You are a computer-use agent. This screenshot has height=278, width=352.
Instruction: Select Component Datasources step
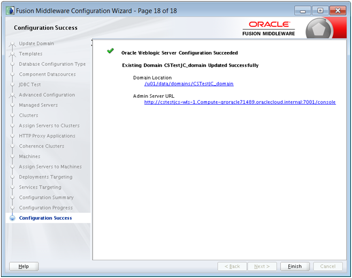tap(47, 74)
